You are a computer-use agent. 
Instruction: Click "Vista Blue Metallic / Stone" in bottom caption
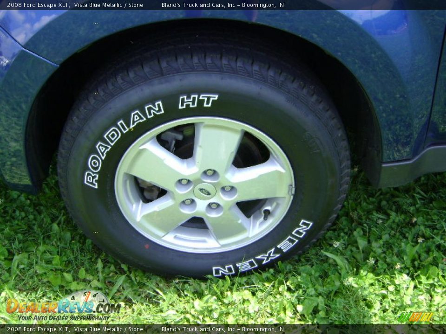(x=108, y=329)
